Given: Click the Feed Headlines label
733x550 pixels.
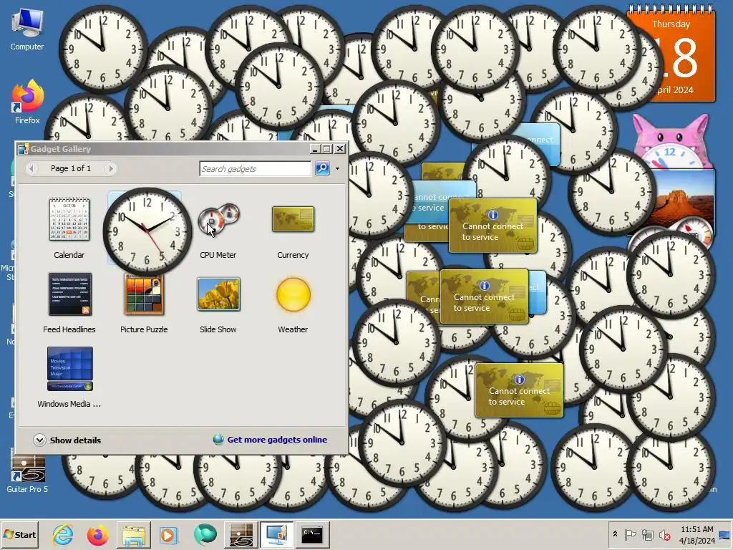Looking at the screenshot, I should 69,329.
